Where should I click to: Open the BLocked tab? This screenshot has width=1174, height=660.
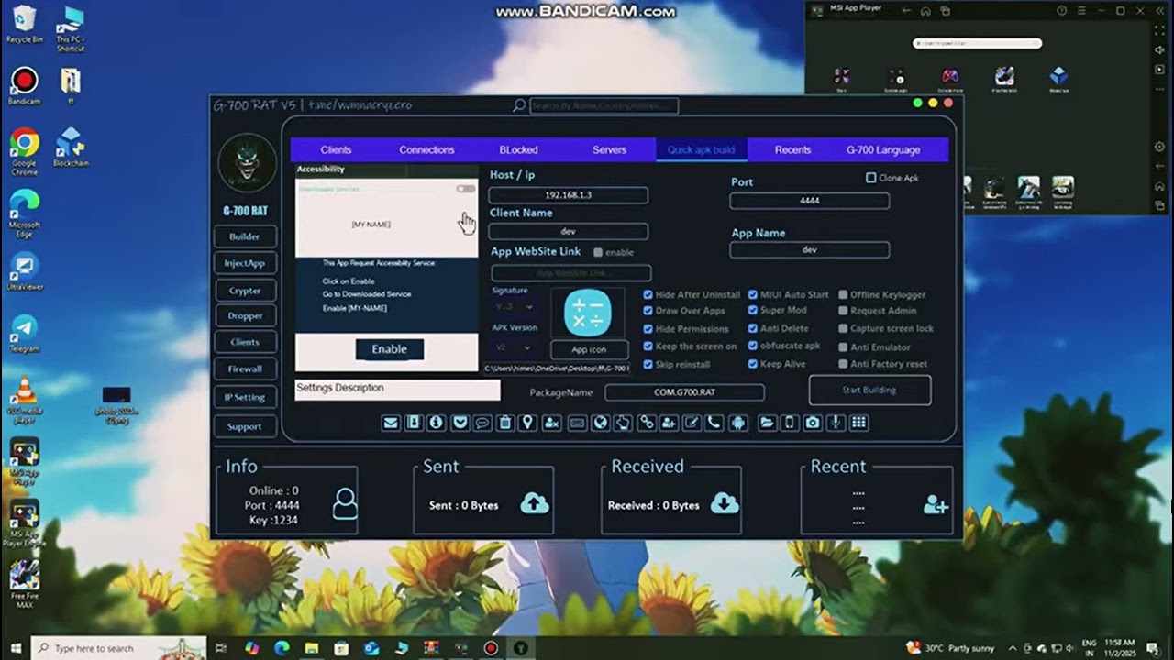tap(518, 149)
